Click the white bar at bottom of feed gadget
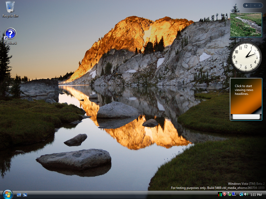Screen dimensions: 266x199 point(246,117)
